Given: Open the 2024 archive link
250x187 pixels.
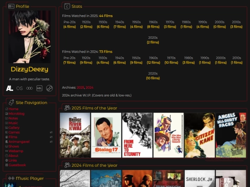Looking at the screenshot, I should pos(89,88).
